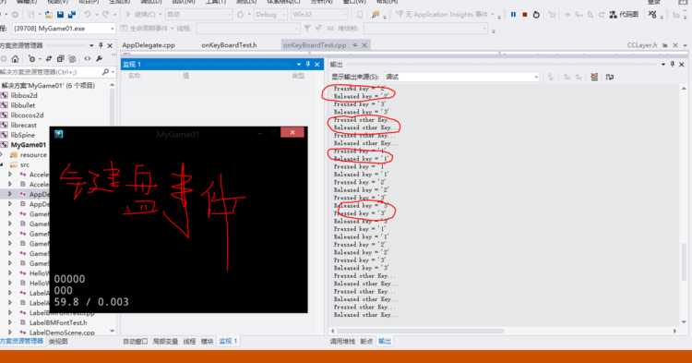This screenshot has width=692, height=363.
Task: Stop debugging with the red square
Action: (x=525, y=15)
